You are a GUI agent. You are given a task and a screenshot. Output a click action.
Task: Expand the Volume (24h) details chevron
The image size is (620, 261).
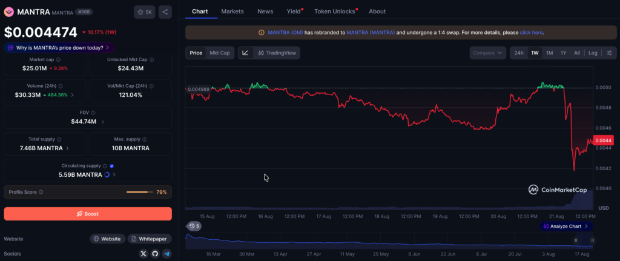click(73, 95)
